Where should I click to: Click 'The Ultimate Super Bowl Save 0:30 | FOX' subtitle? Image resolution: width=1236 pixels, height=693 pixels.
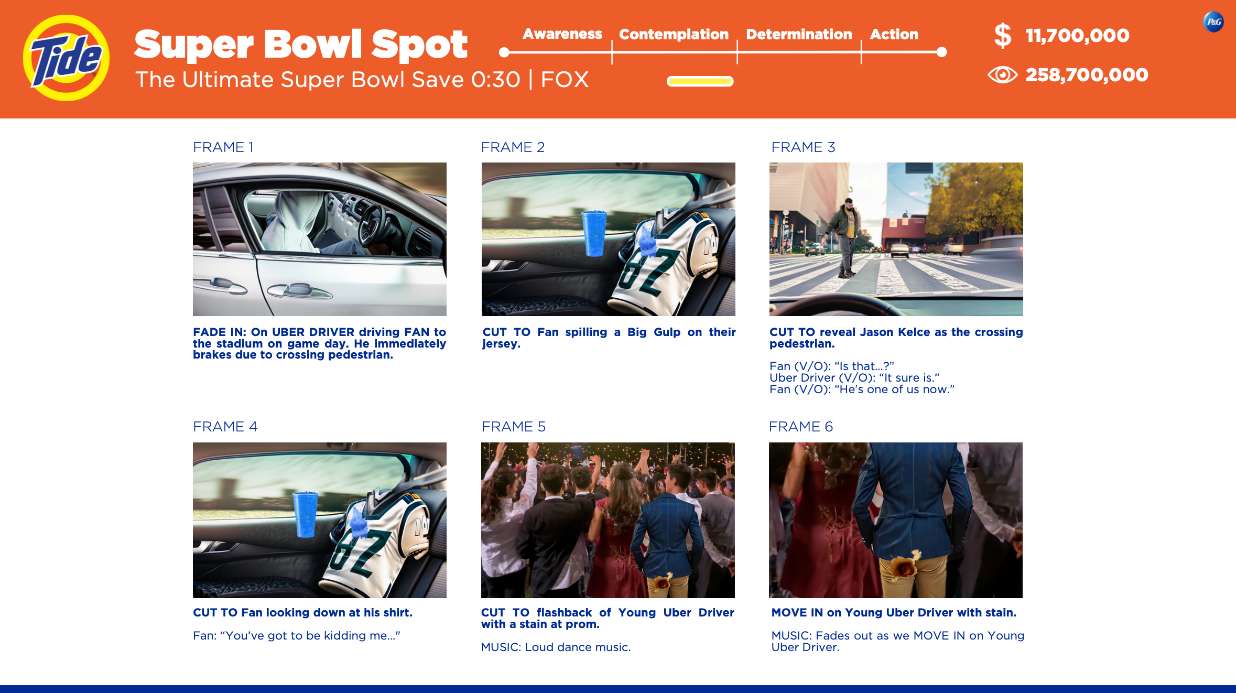(362, 80)
